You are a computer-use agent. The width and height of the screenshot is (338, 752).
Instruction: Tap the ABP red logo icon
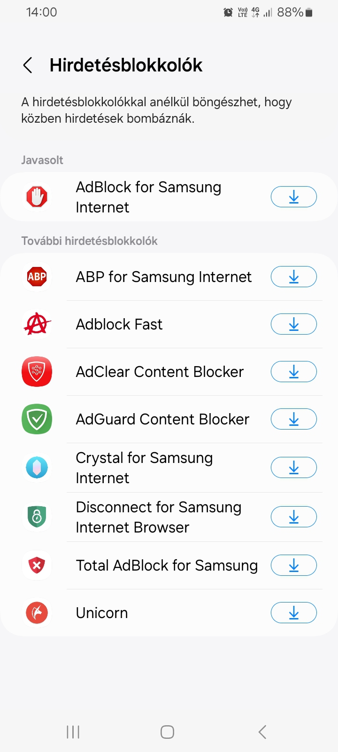coord(37,277)
